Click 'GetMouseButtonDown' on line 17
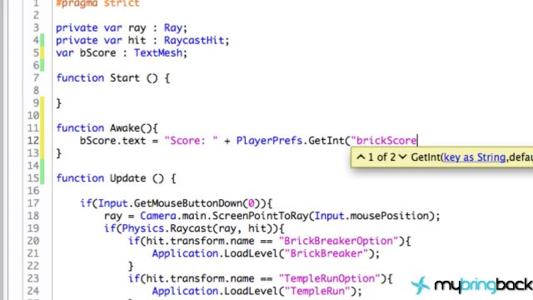This screenshot has width=533, height=300. pyautogui.click(x=188, y=203)
